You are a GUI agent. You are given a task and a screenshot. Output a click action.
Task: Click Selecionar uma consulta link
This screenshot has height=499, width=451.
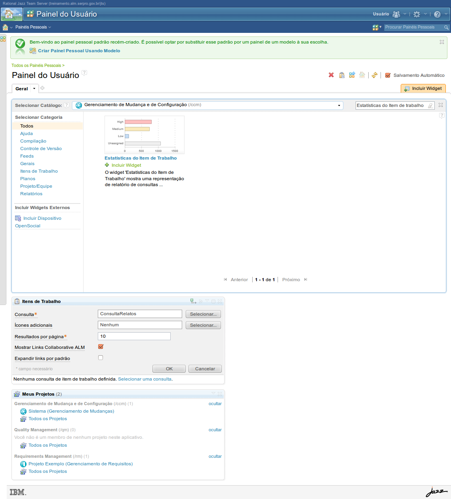point(145,379)
